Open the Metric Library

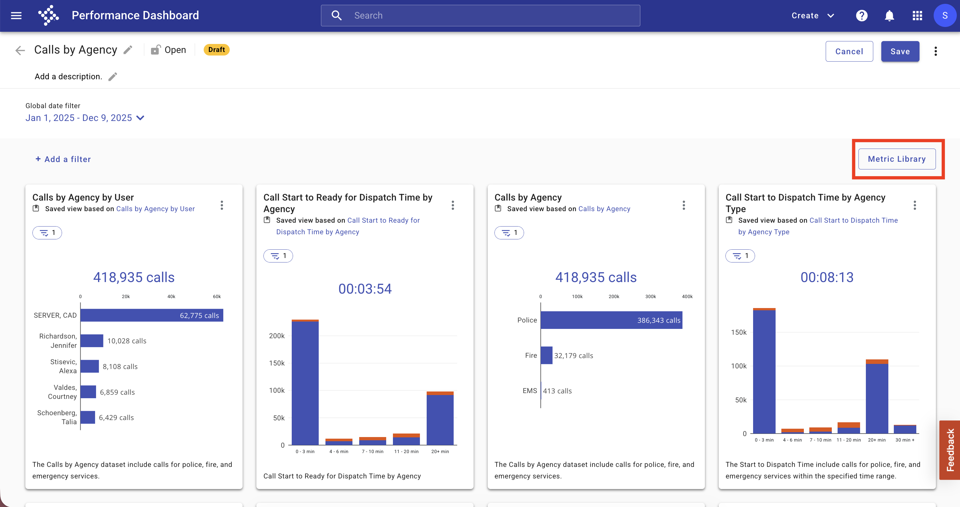point(897,159)
